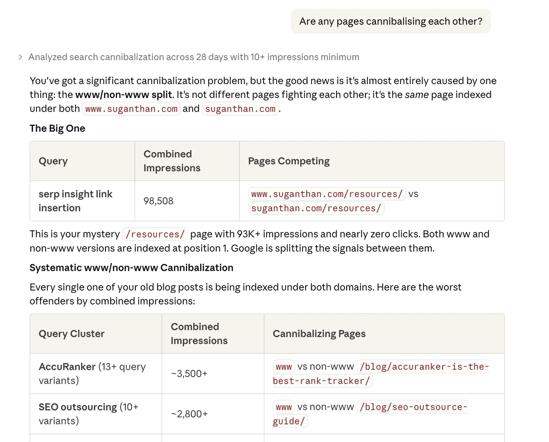
Task: Expand the analysis chevron arrow
Action: click(x=21, y=57)
